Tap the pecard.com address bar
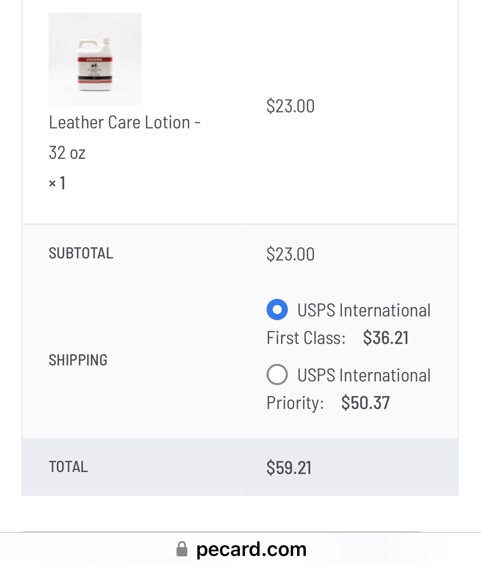This screenshot has width=481, height=565. pyautogui.click(x=240, y=549)
